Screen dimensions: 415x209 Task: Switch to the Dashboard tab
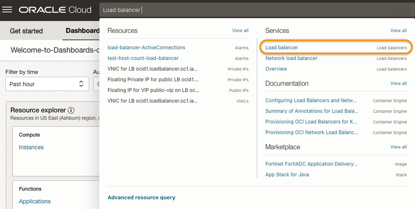click(x=82, y=31)
